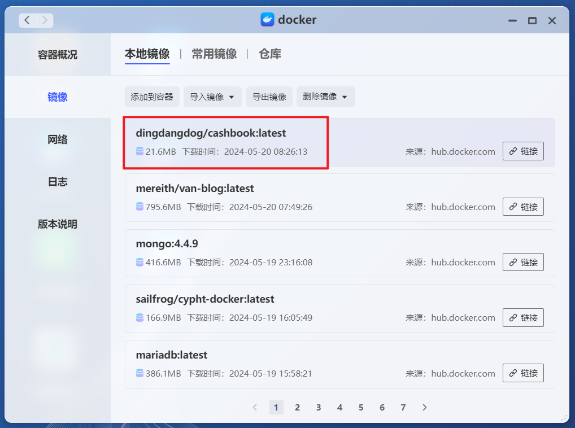This screenshot has height=428, width=575.
Task: Open the 链接 link for sailfrog/cypht-docker image
Action: tap(523, 317)
